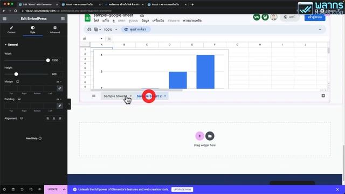Open the Thai Help menu in the sheet

[x=192, y=20]
